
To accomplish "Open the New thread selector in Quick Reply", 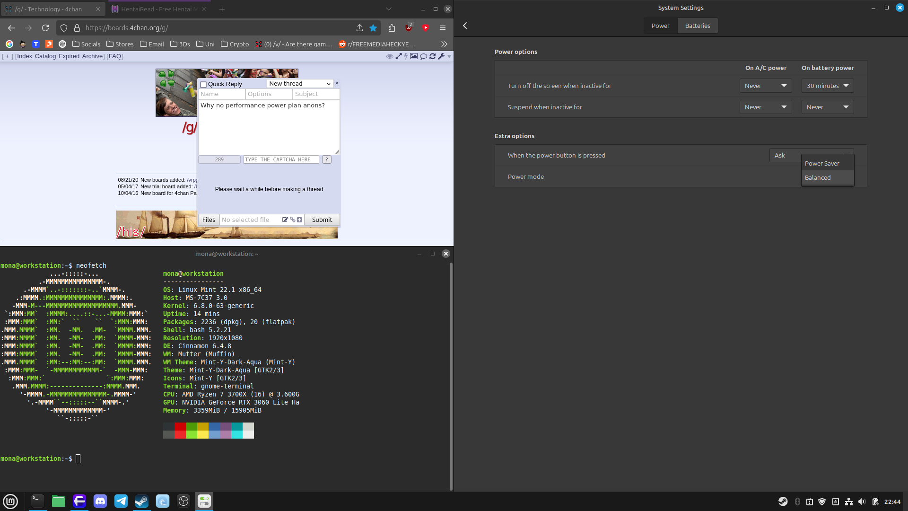I will pyautogui.click(x=300, y=84).
